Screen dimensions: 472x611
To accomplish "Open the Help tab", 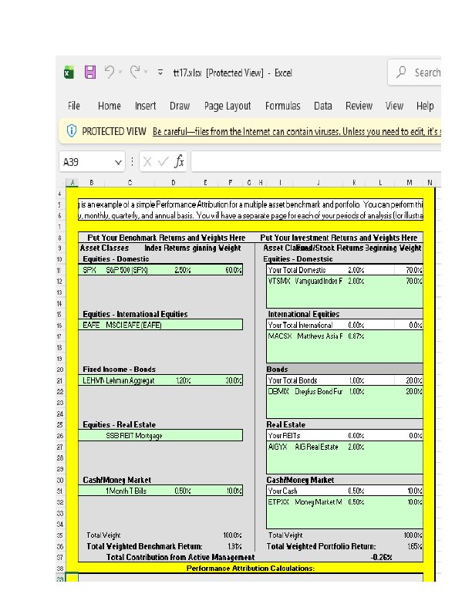I will (425, 106).
